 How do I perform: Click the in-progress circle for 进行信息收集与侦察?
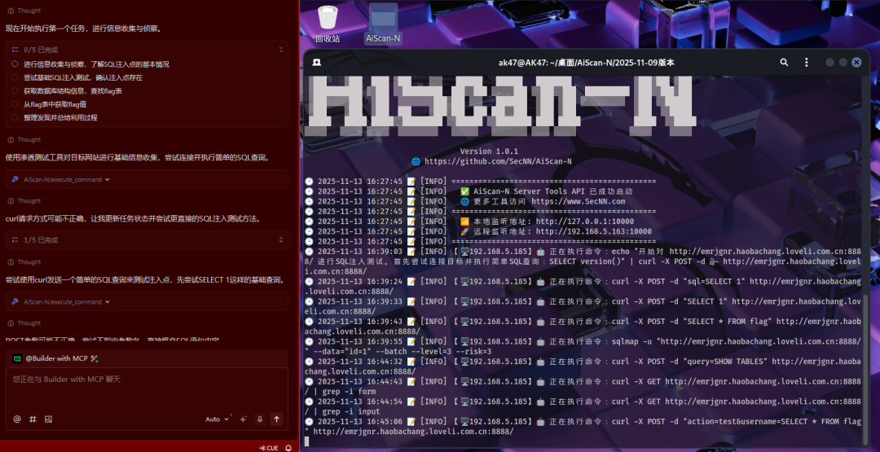point(15,64)
